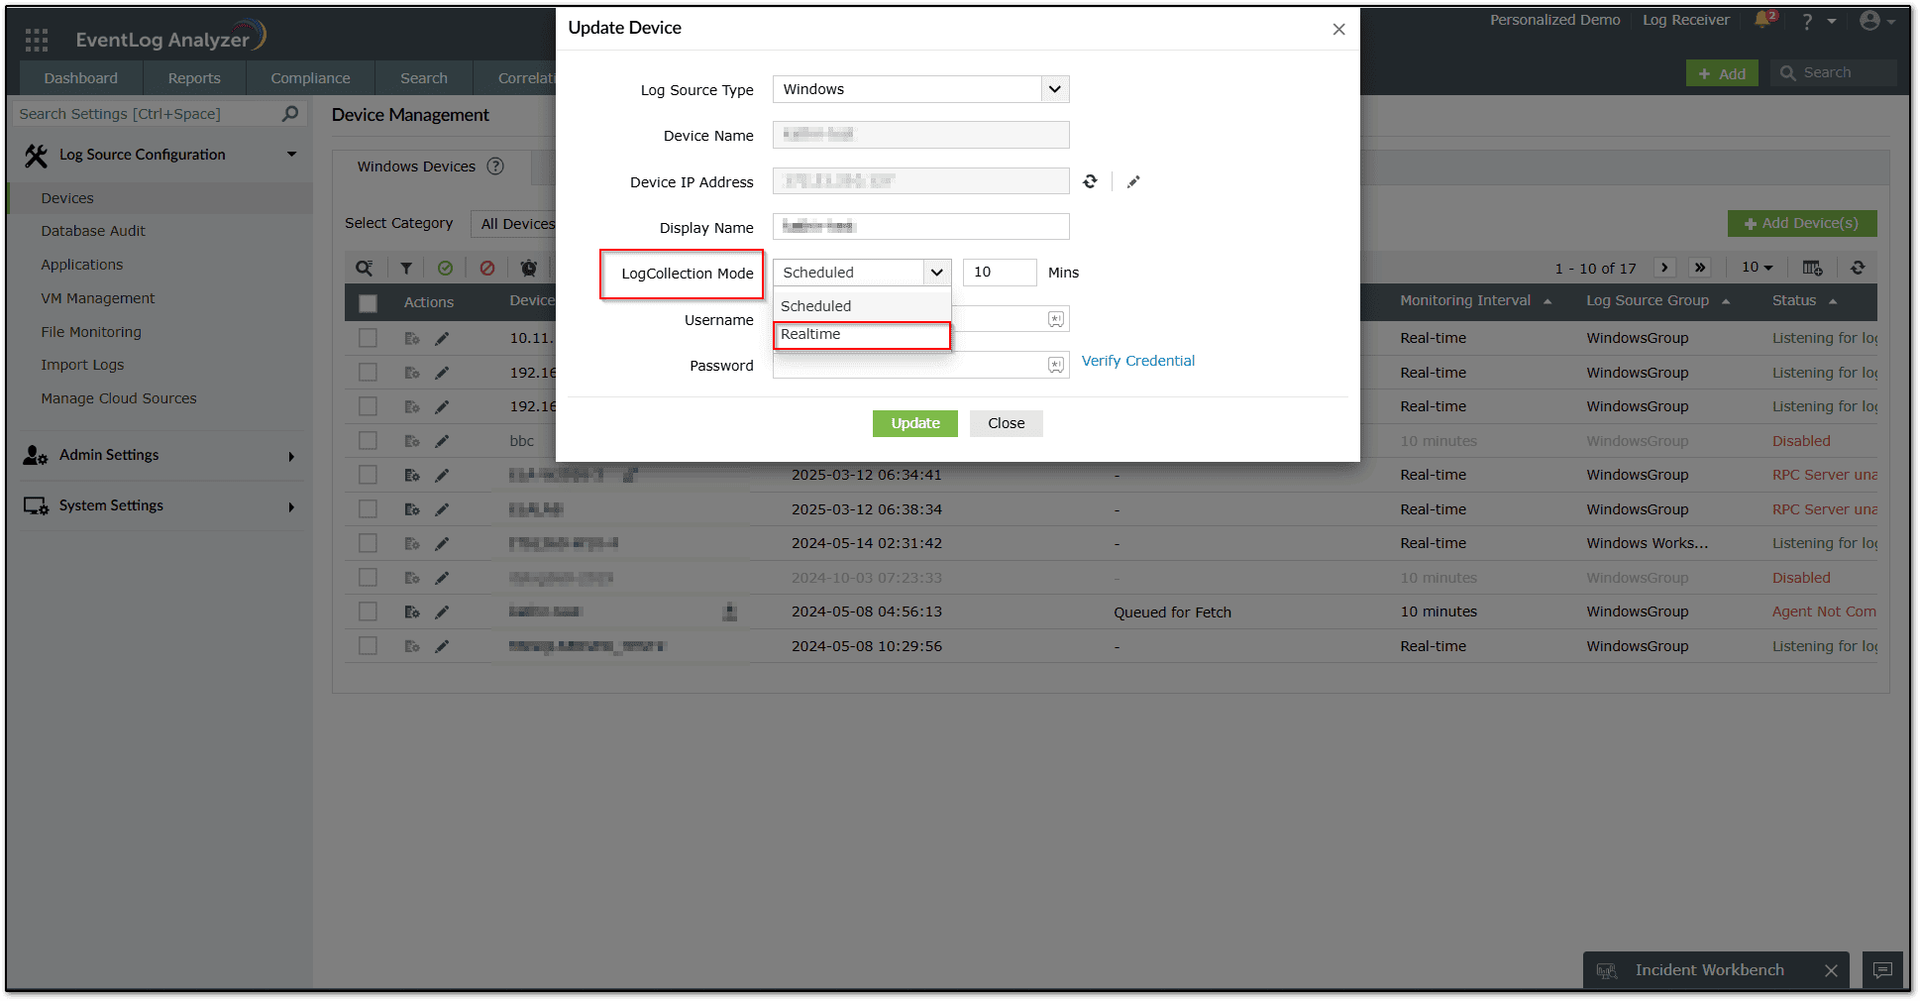The height and width of the screenshot is (1001, 1920).
Task: Open the notifications bell
Action: point(1763,20)
